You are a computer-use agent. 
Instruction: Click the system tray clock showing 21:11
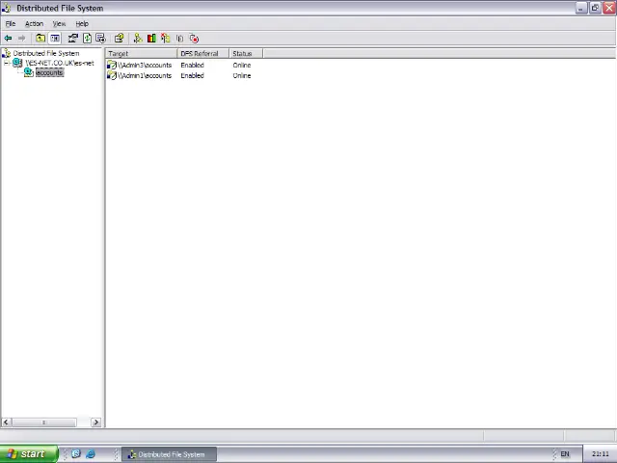(600, 454)
